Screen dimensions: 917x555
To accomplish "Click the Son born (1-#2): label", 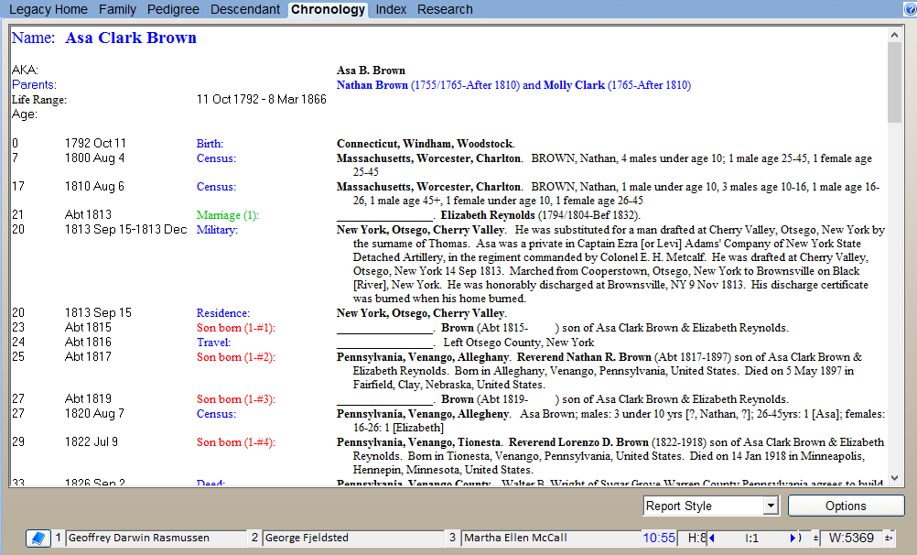I will pyautogui.click(x=236, y=357).
